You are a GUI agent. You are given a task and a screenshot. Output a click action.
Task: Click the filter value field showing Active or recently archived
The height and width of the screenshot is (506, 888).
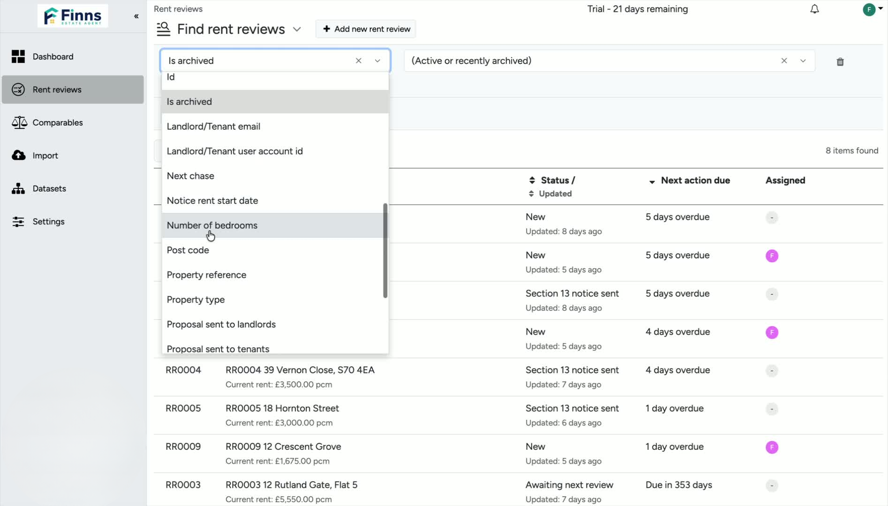pos(610,61)
